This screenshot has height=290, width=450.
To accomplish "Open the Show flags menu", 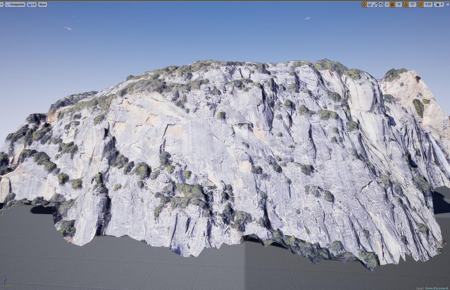I will [42, 4].
